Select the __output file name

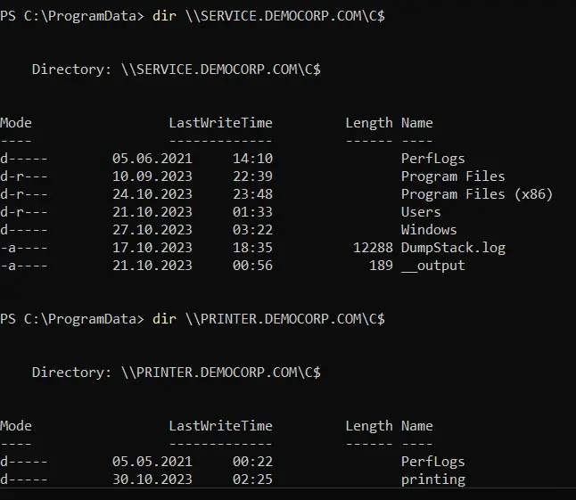click(432, 266)
